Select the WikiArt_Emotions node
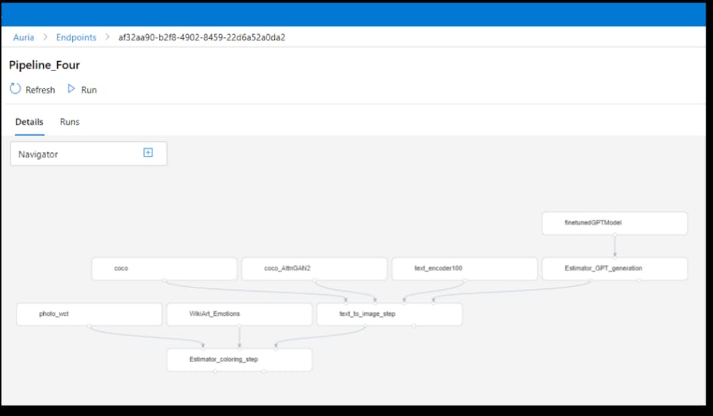This screenshot has height=416, width=713. coord(239,314)
